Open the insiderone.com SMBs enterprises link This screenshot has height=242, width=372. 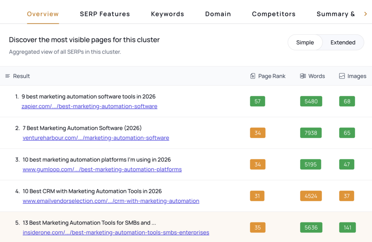point(116,233)
